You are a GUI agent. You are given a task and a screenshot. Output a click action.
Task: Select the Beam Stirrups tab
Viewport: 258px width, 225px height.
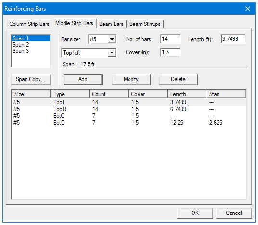pyautogui.click(x=145, y=24)
